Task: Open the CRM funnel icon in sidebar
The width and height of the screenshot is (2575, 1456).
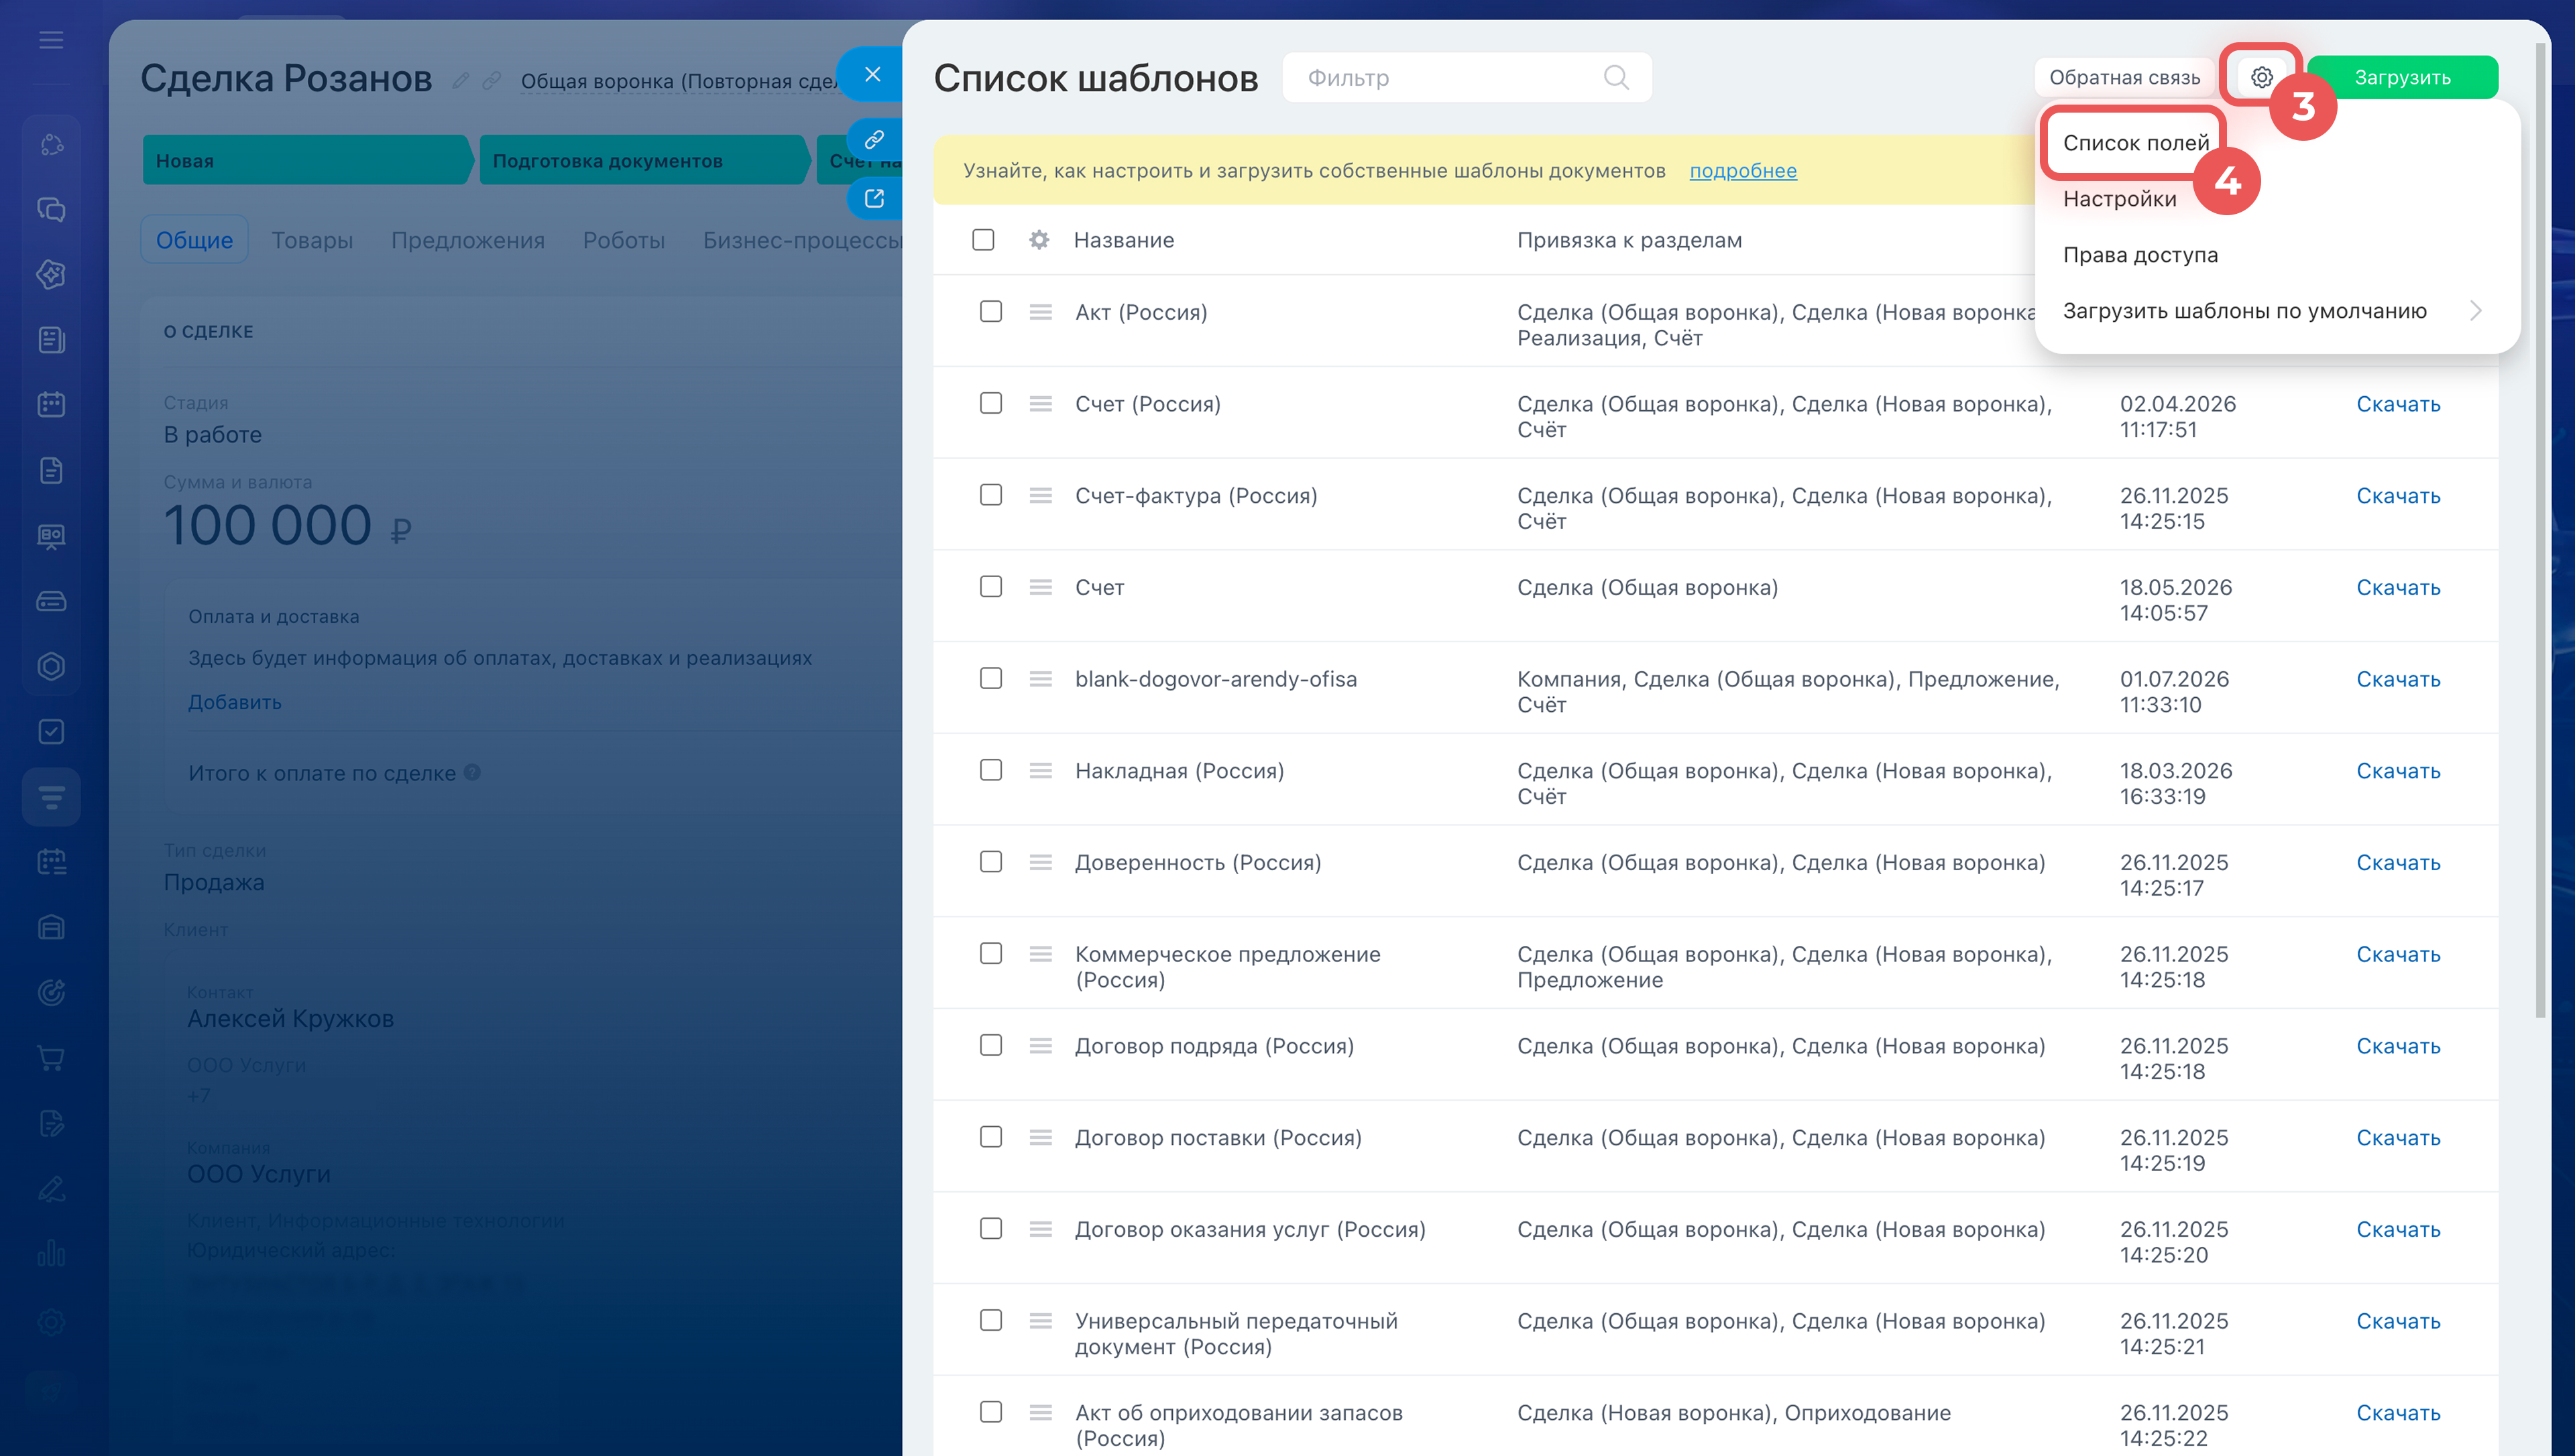Action: click(x=51, y=797)
